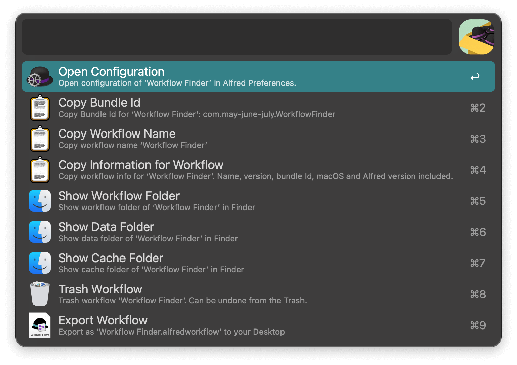517x365 pixels.
Task: Click the clipboard icon for Copy Workflow Name
Action: (x=40, y=139)
